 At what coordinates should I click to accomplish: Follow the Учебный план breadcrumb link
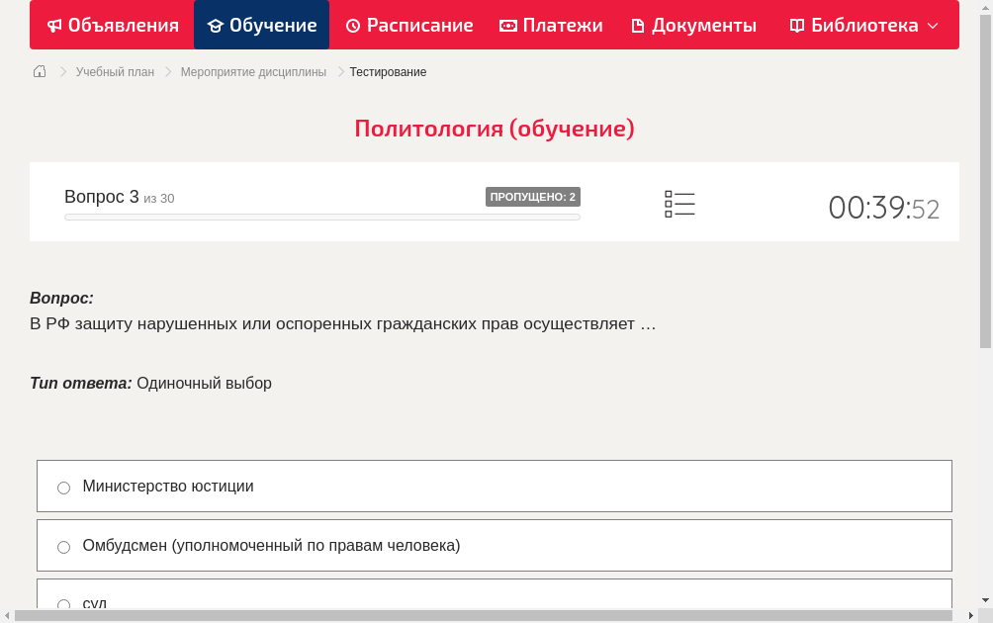[117, 71]
